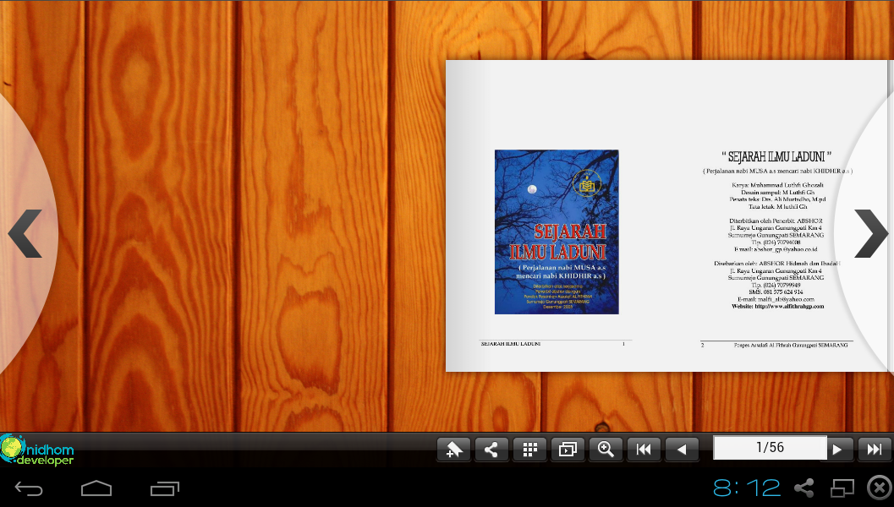Click the share icon in the flipbook toolbar
The image size is (894, 507).
pyautogui.click(x=491, y=450)
